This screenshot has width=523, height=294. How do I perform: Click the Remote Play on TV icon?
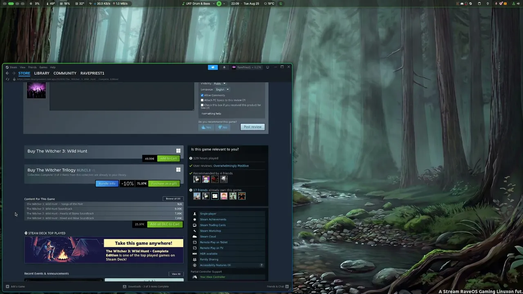[x=194, y=248]
